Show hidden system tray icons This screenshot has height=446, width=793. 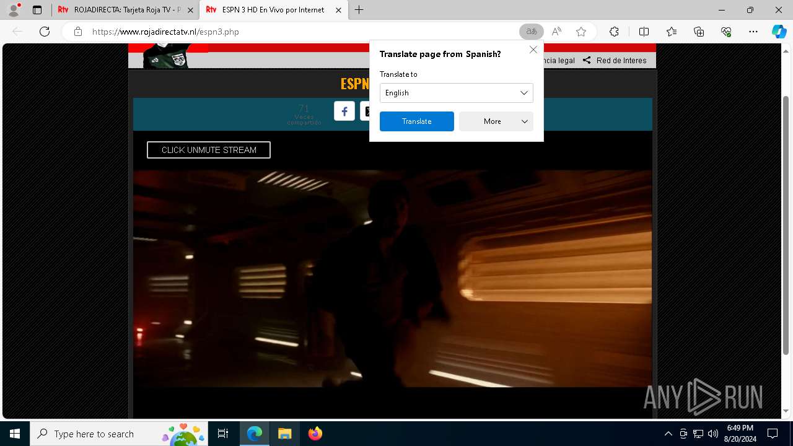(668, 434)
